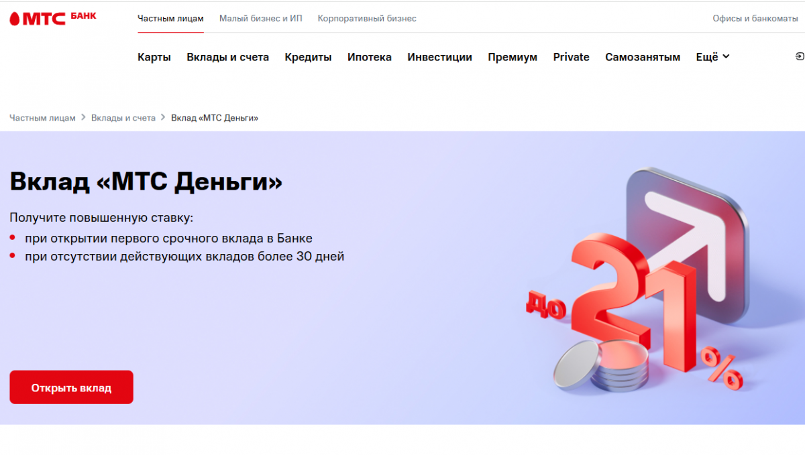The width and height of the screenshot is (805, 455).
Task: Follow the Вклады и счета breadcrumb
Action: pyautogui.click(x=123, y=117)
